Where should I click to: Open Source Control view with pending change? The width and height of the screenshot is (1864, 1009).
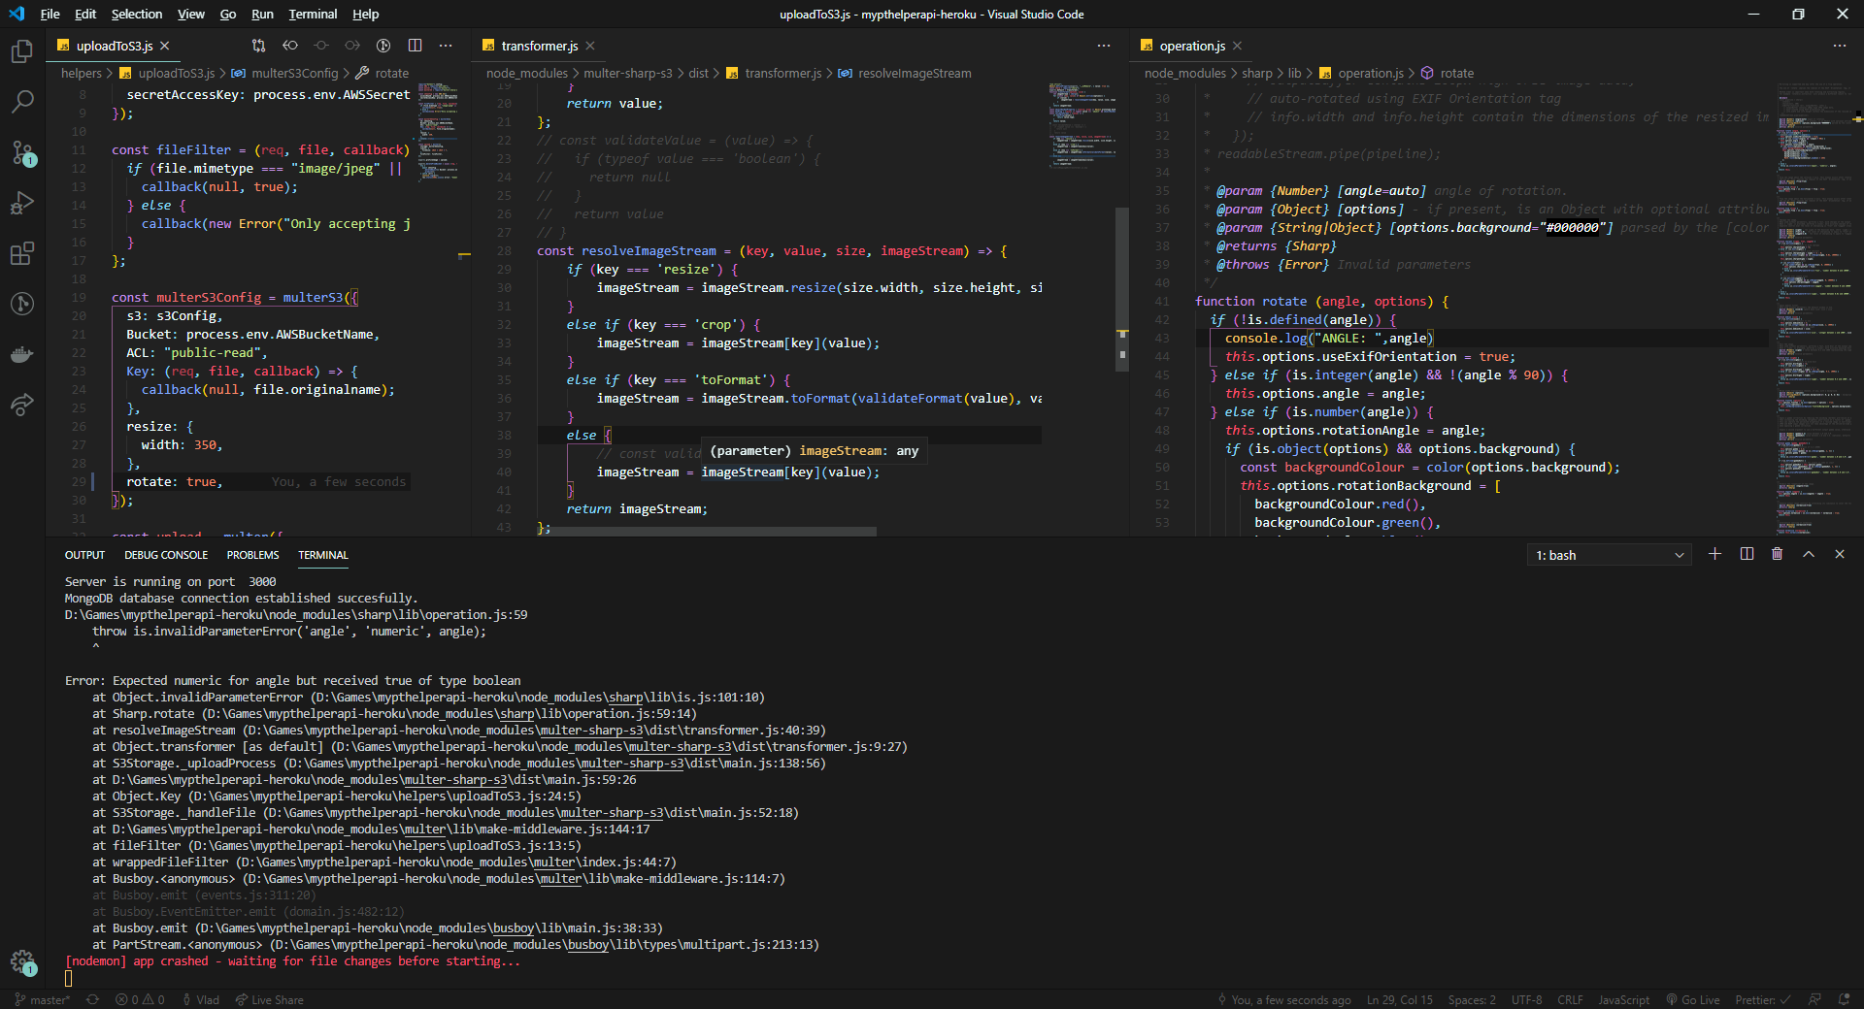point(22,152)
